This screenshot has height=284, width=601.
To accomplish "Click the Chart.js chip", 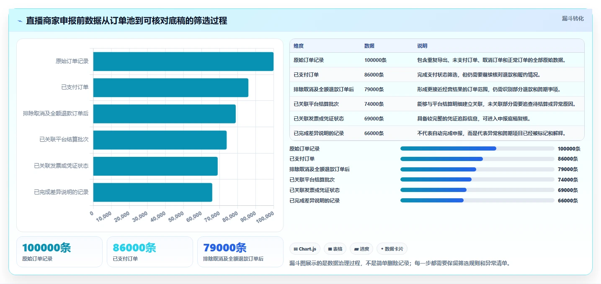I will 305,249.
